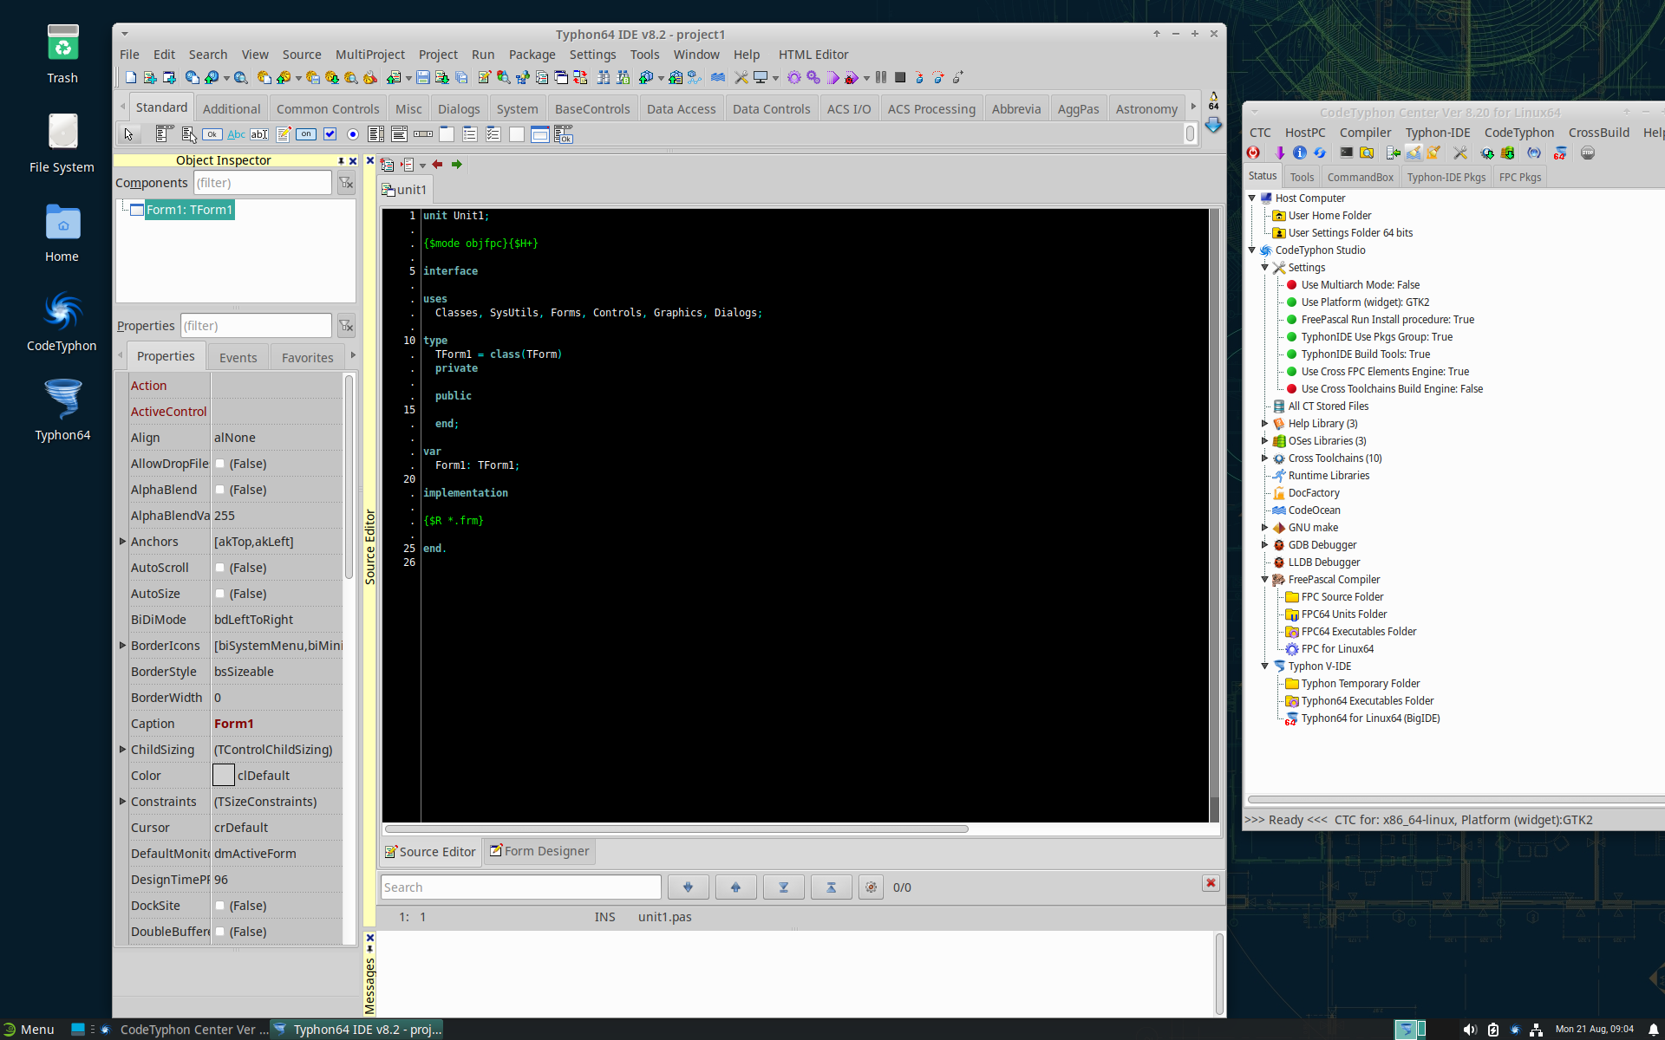Toggle the AutoScroll property checkbox
This screenshot has height=1040, width=1665.
pos(220,568)
